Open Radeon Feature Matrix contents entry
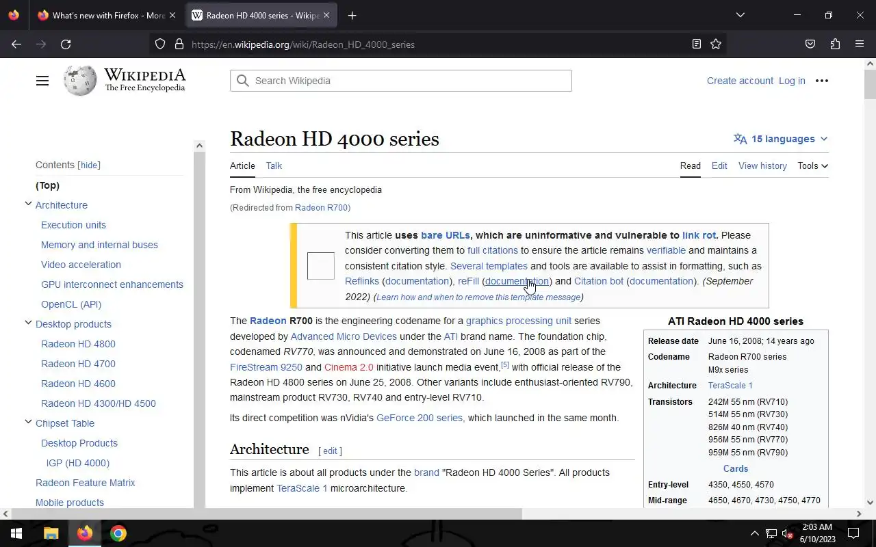Screen dimensions: 876x547 click(86, 483)
